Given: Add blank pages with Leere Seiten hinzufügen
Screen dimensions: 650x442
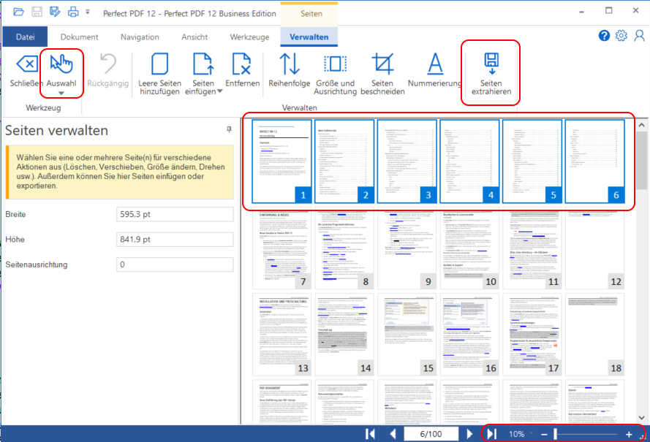Looking at the screenshot, I should point(159,66).
